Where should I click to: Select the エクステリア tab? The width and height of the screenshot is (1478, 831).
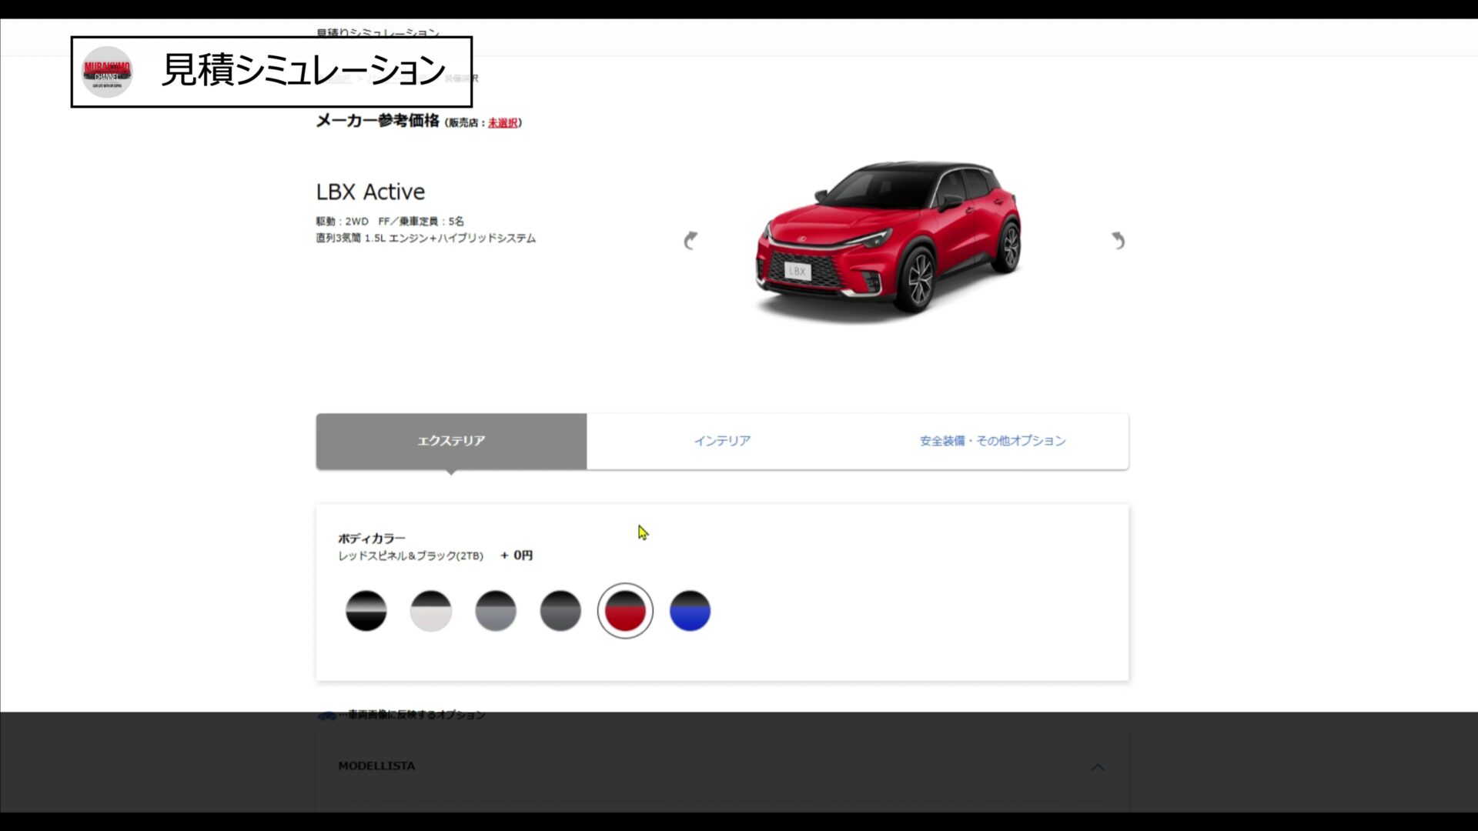[x=451, y=441]
